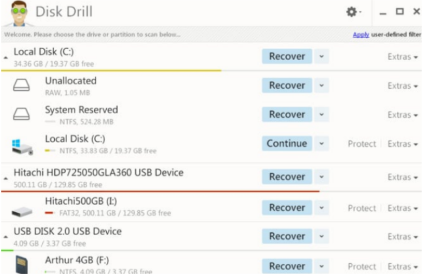
Task: Click the System Reserved drive icon
Action: tap(22, 115)
